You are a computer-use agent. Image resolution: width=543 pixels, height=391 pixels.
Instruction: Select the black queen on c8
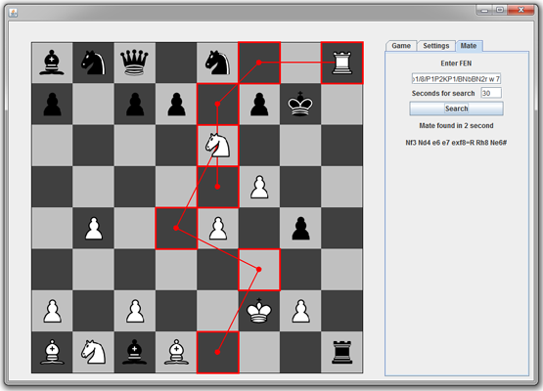coord(134,63)
